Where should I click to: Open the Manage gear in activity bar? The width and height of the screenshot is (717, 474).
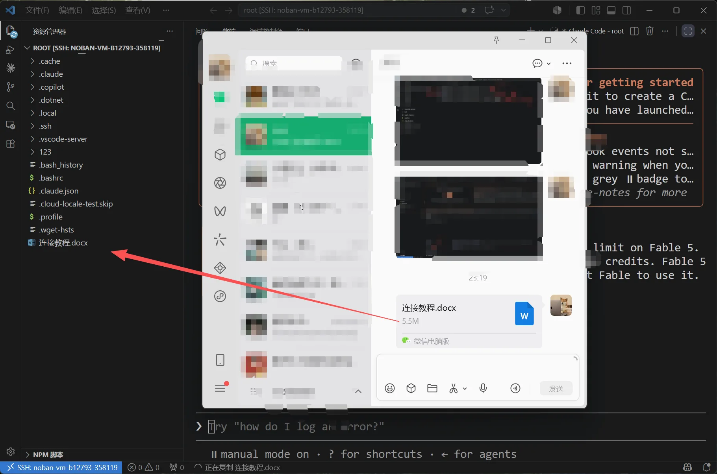tap(11, 451)
